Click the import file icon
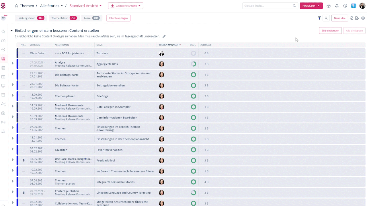 click(x=352, y=18)
